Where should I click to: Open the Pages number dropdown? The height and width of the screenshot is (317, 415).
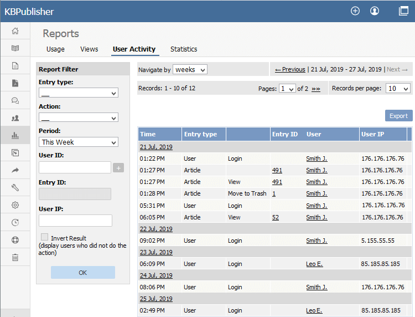click(287, 88)
